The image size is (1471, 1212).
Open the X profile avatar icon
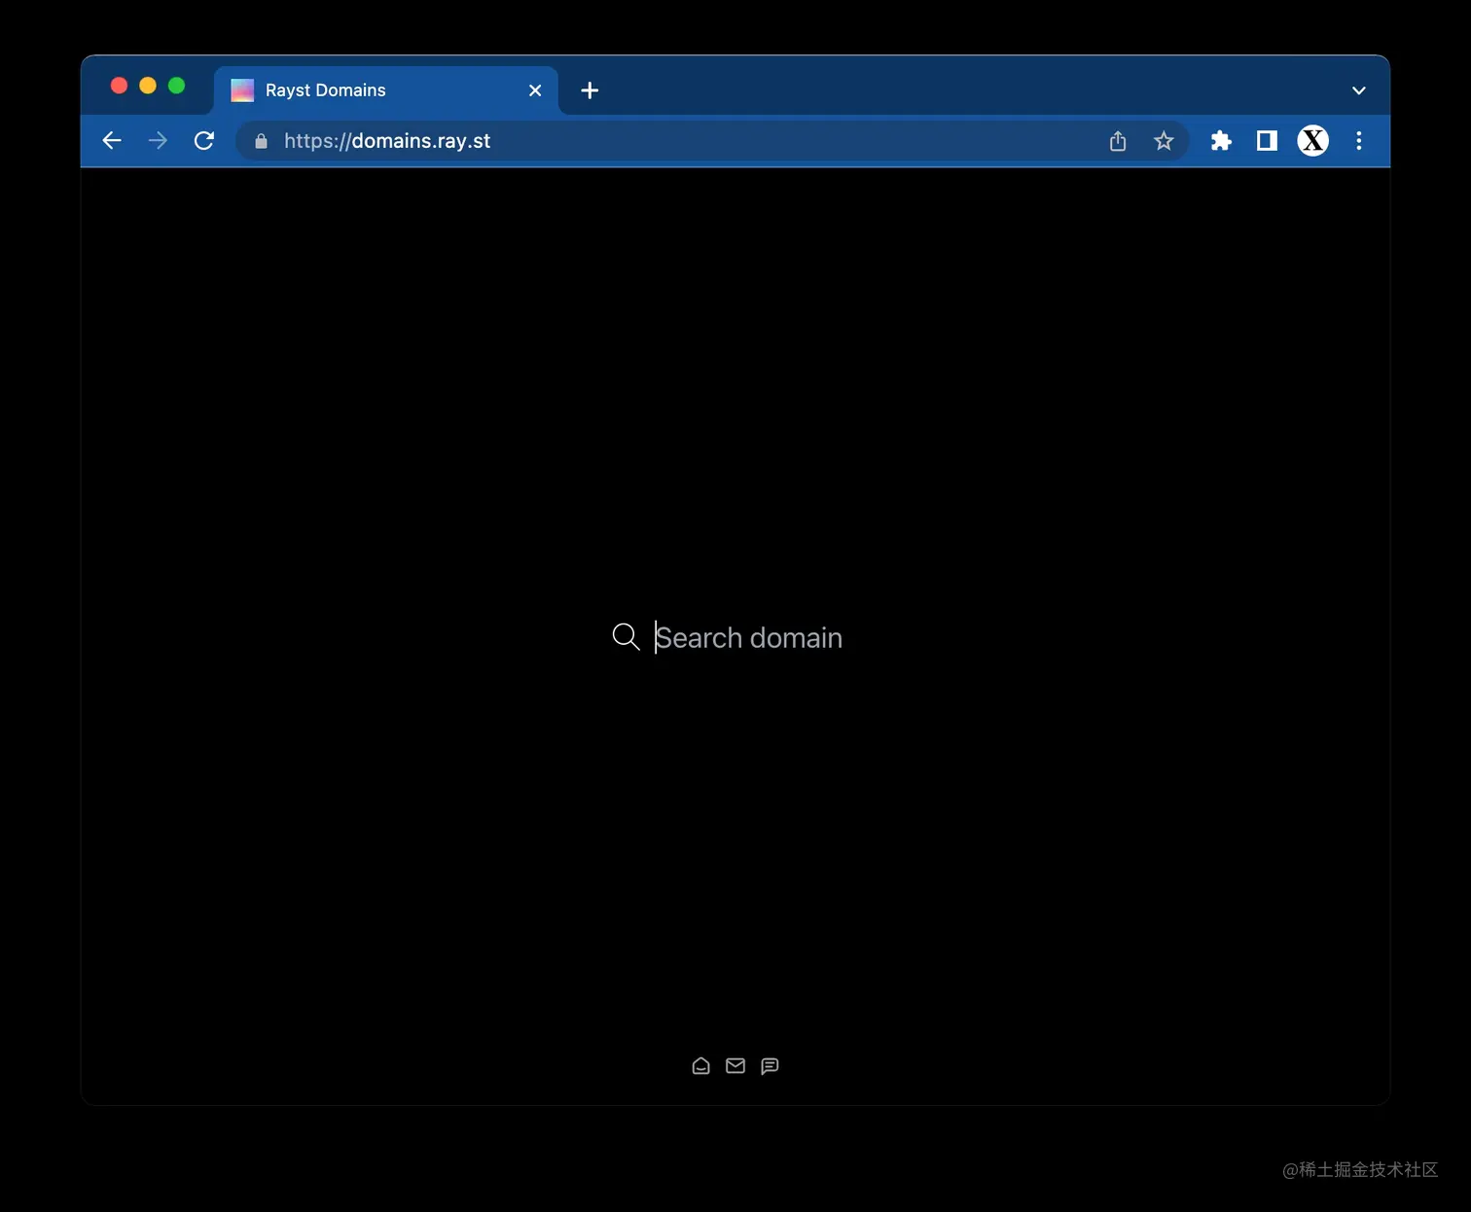(x=1312, y=141)
